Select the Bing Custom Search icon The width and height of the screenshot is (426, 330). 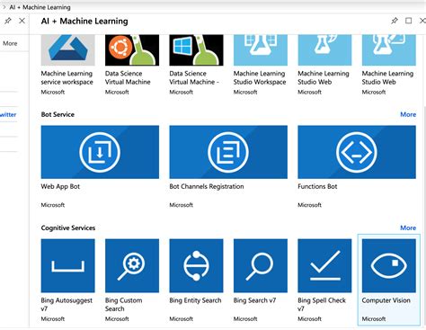click(x=132, y=265)
